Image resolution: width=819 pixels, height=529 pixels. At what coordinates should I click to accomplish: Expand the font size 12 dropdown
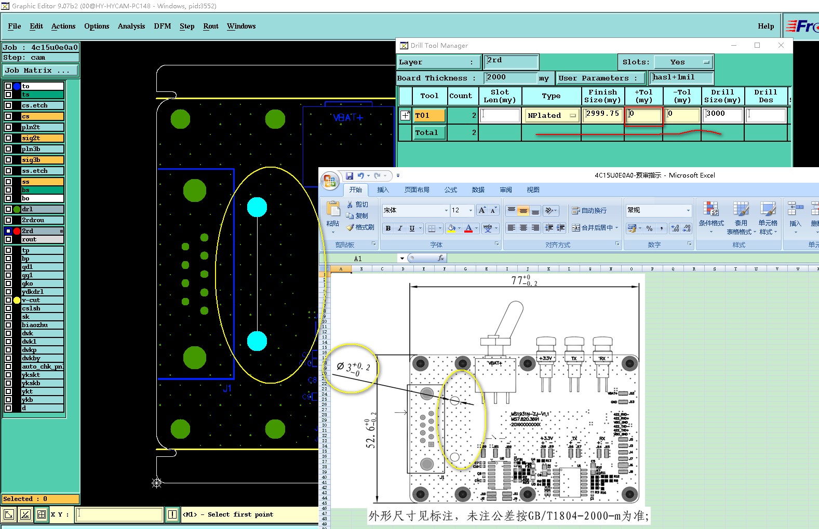471,210
